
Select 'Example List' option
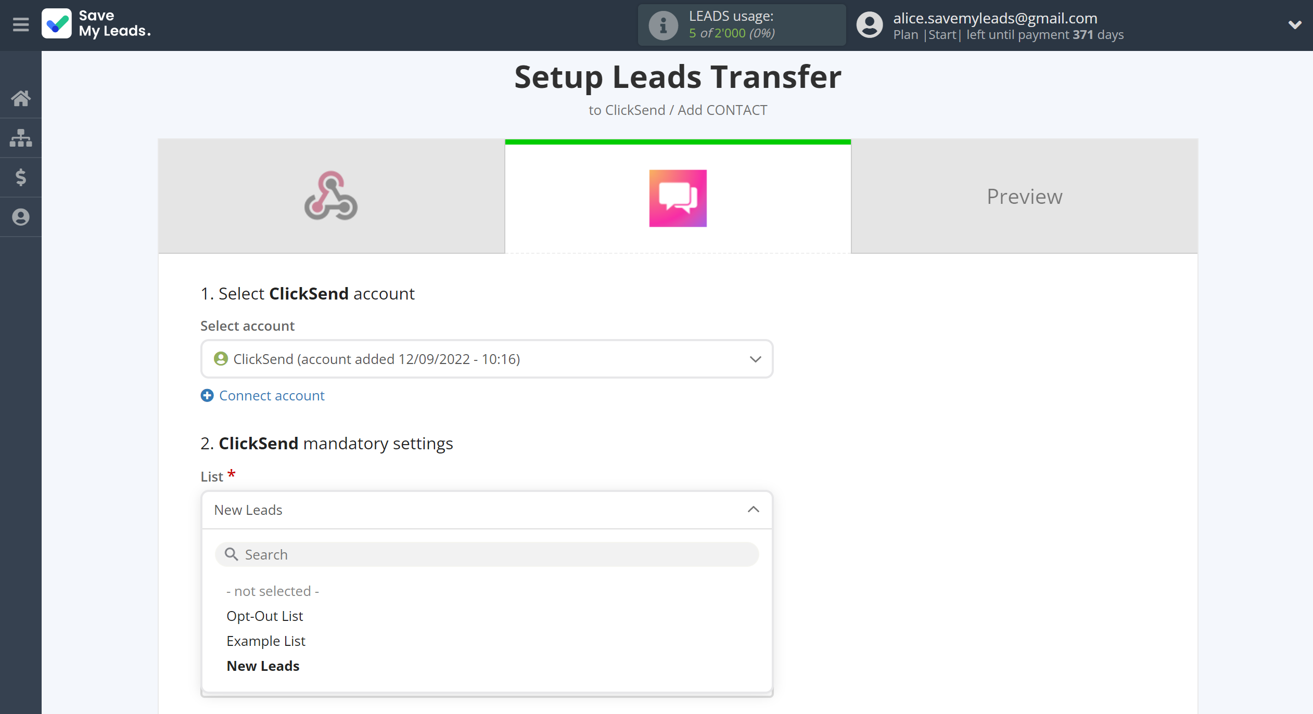(x=266, y=641)
